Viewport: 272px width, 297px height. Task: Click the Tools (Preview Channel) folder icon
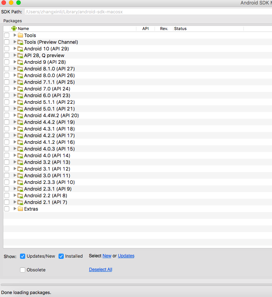click(20, 42)
